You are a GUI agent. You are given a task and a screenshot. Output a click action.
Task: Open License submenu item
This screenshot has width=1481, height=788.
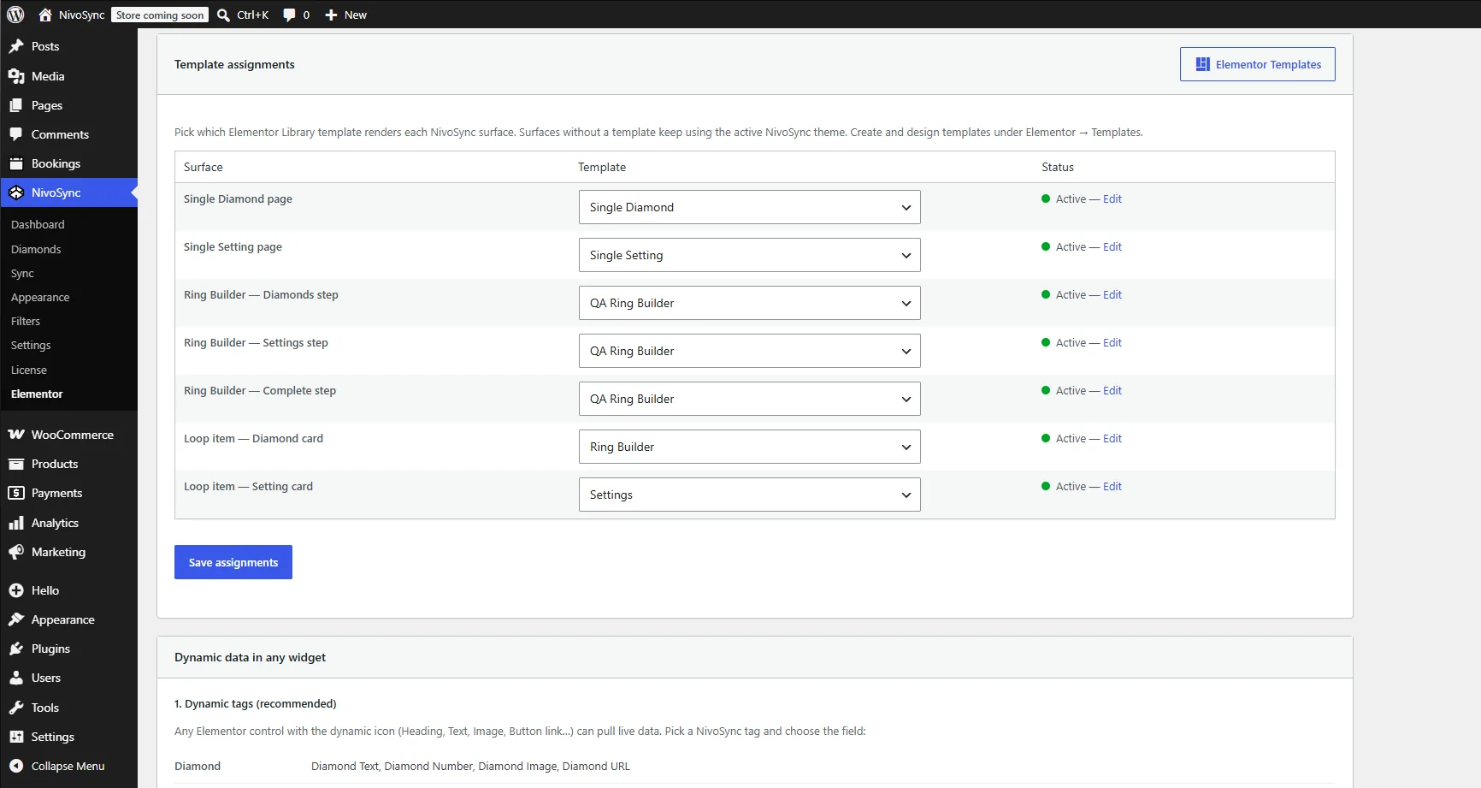coord(29,370)
